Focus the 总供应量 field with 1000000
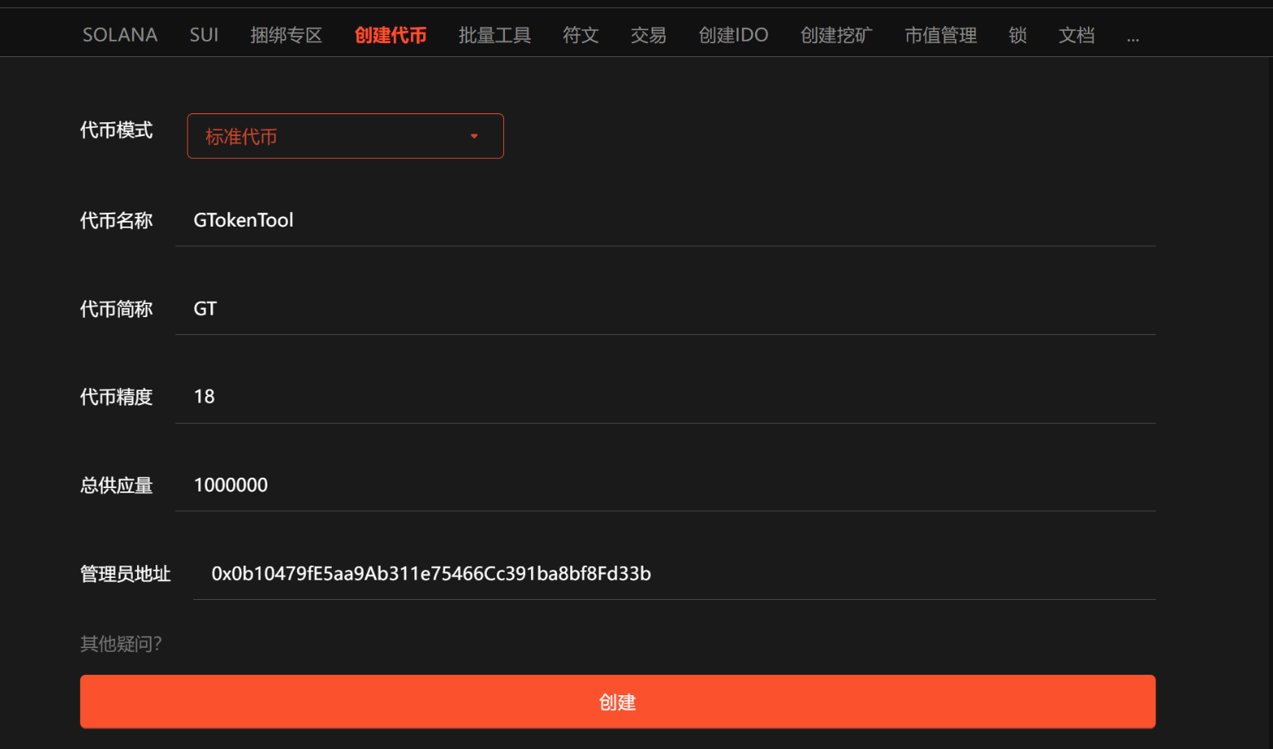 [665, 485]
